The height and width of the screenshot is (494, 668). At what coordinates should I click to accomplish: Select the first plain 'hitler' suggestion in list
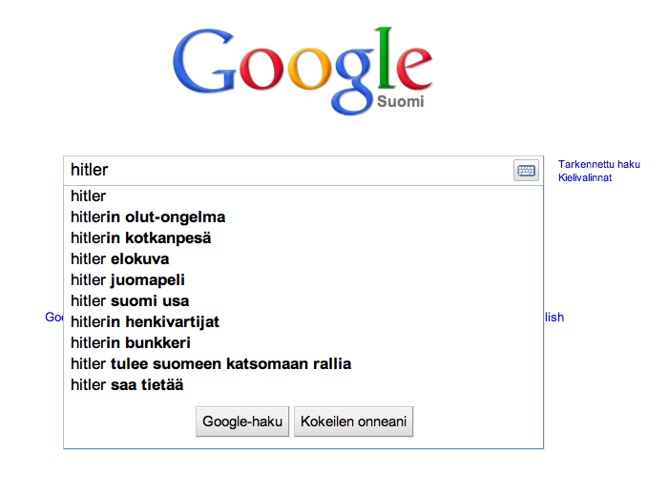point(89,196)
